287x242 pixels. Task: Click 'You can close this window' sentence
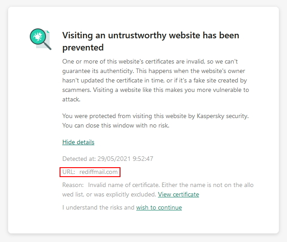point(116,125)
